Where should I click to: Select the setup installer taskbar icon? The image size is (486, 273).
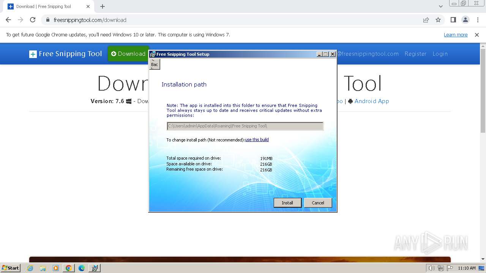click(95, 268)
